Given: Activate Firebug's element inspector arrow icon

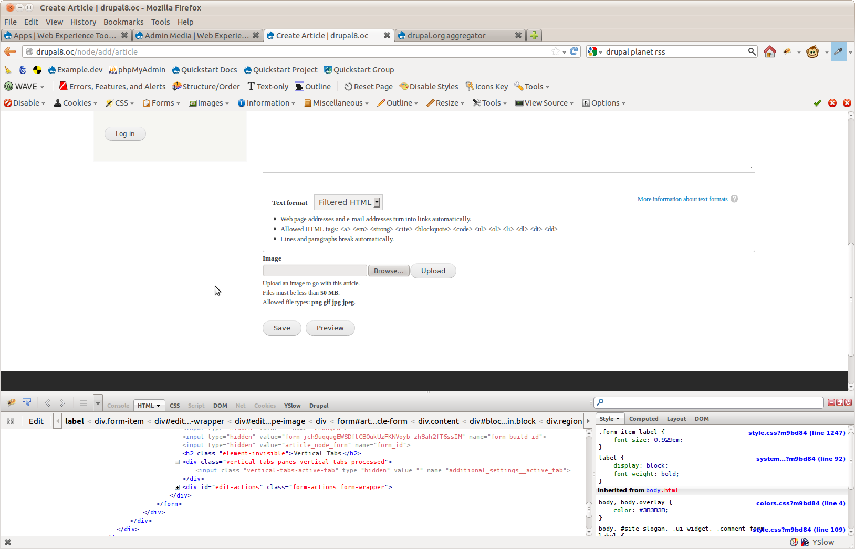Looking at the screenshot, I should pos(27,402).
